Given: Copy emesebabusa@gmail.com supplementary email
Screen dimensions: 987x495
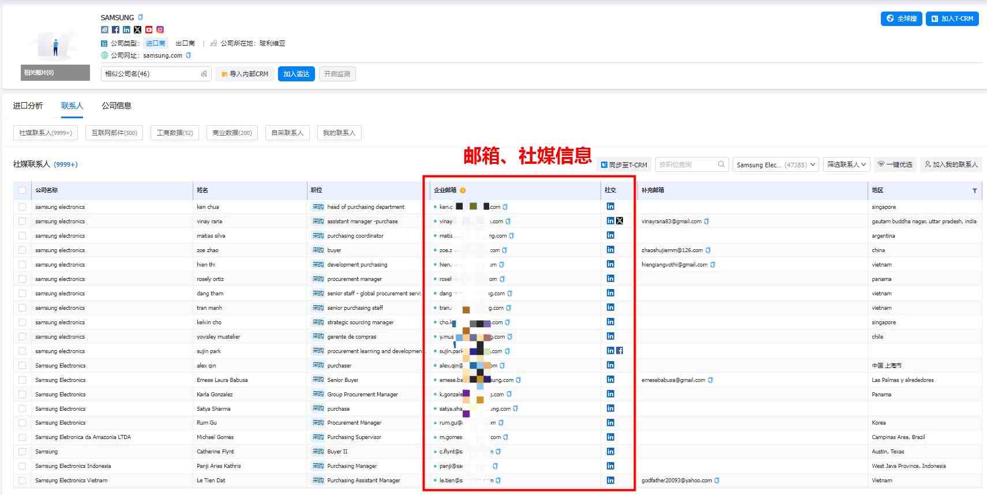Looking at the screenshot, I should click(x=710, y=380).
